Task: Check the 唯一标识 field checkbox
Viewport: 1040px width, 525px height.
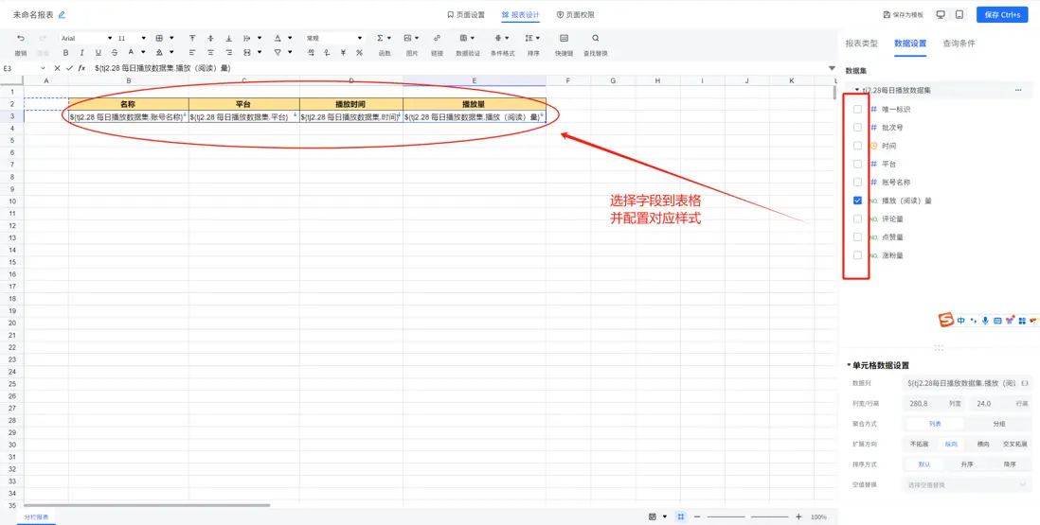Action: (x=857, y=109)
